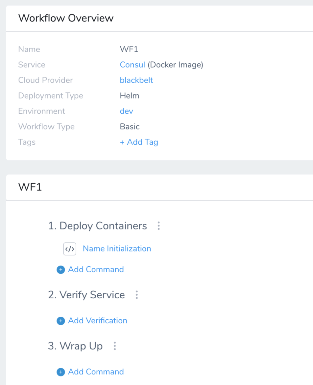
Task: Click + Add Tag link
Action: [139, 142]
